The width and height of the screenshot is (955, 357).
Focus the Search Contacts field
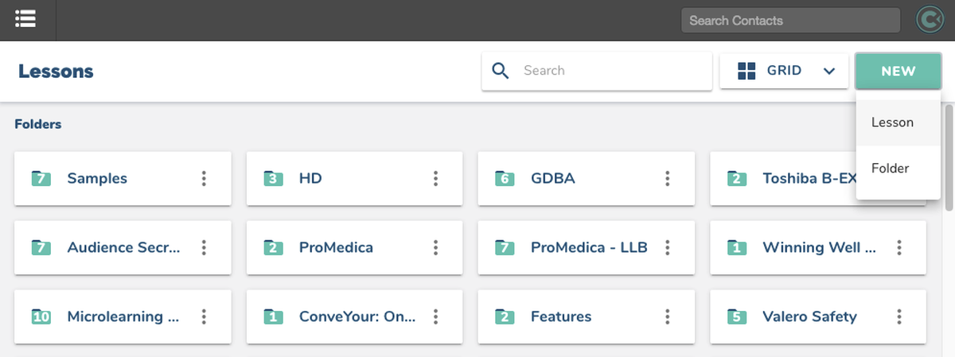790,21
